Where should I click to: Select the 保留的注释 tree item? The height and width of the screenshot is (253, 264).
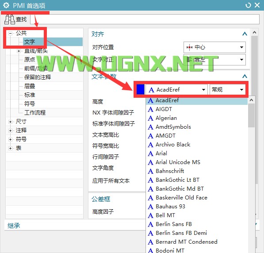pos(38,77)
